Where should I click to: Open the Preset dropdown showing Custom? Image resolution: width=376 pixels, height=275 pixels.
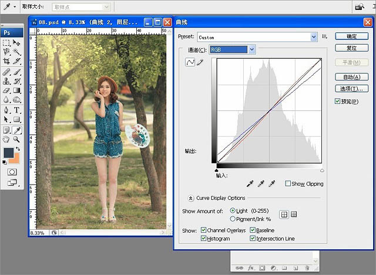pos(313,37)
